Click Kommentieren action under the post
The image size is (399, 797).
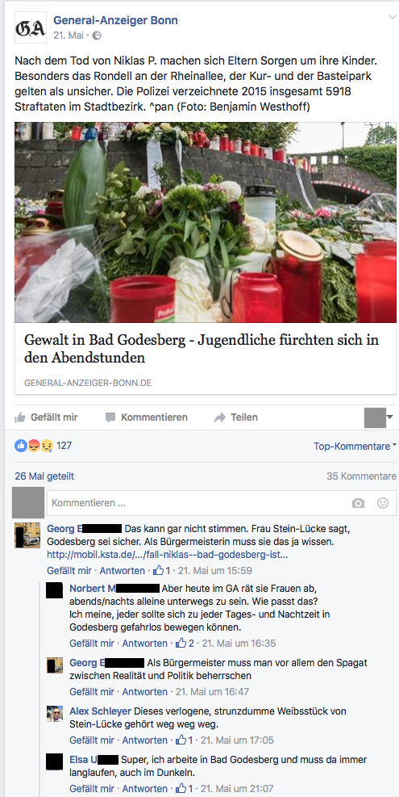coord(147,417)
